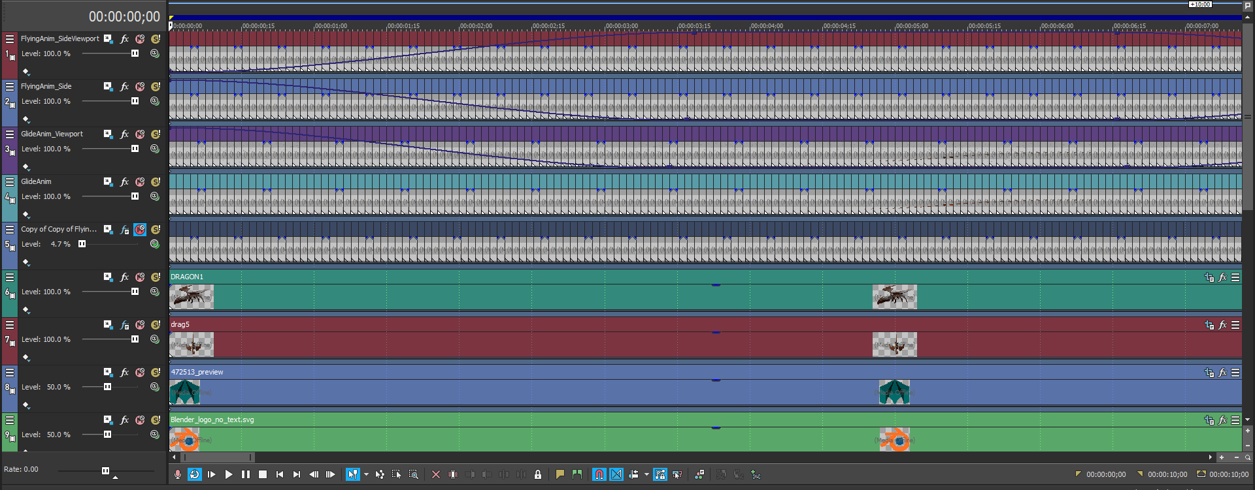Toggle Enable Snapping magnet icon
Image resolution: width=1255 pixels, height=490 pixels.
click(599, 474)
